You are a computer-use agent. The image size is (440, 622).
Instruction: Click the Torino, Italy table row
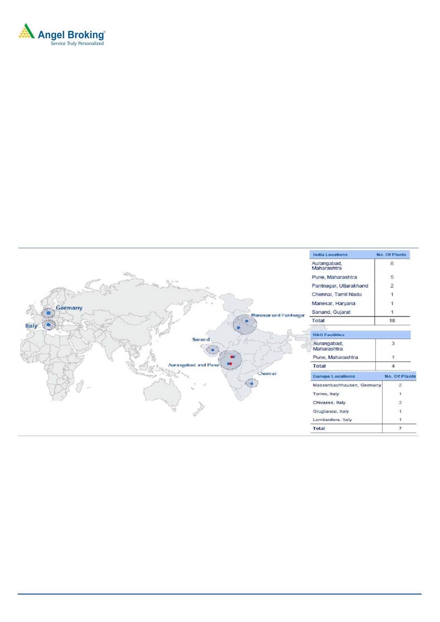point(326,394)
